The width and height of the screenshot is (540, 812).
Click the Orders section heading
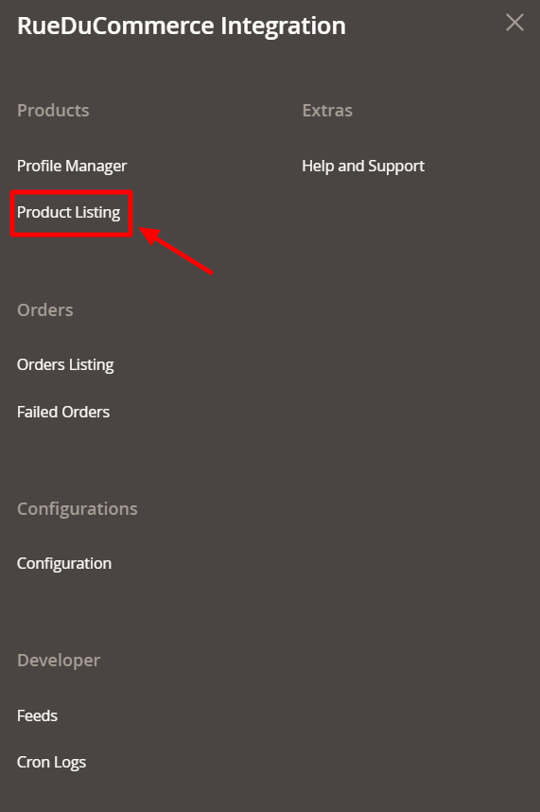[45, 310]
